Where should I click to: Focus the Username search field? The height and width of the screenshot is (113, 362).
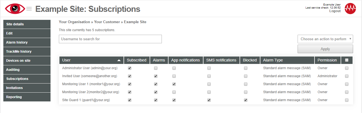110,39
